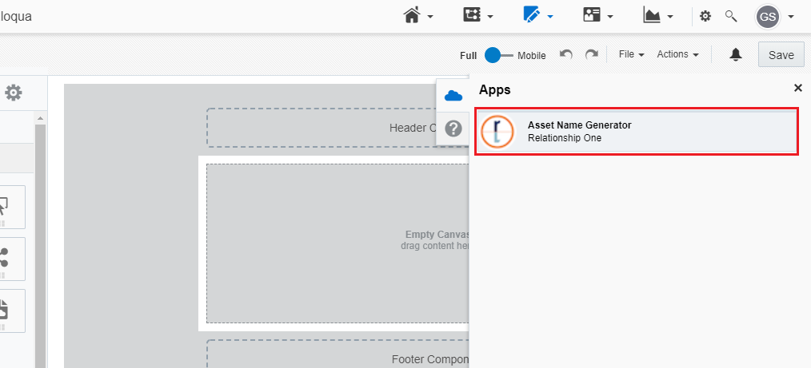This screenshot has height=368, width=811.
Task: Select the Footer Component placeholder
Action: (338, 354)
